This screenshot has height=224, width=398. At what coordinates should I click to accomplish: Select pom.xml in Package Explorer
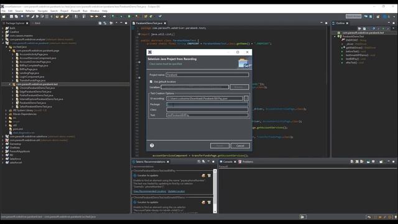[x=18, y=129]
